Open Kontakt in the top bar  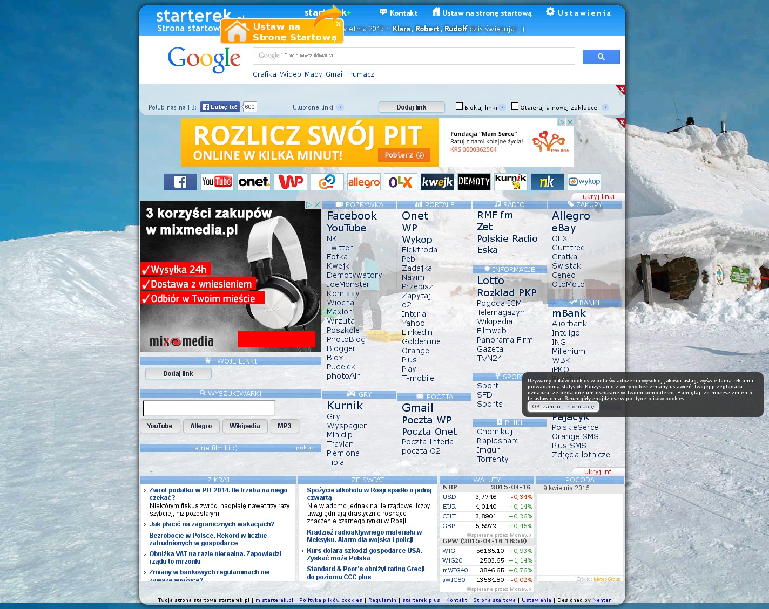click(x=399, y=13)
